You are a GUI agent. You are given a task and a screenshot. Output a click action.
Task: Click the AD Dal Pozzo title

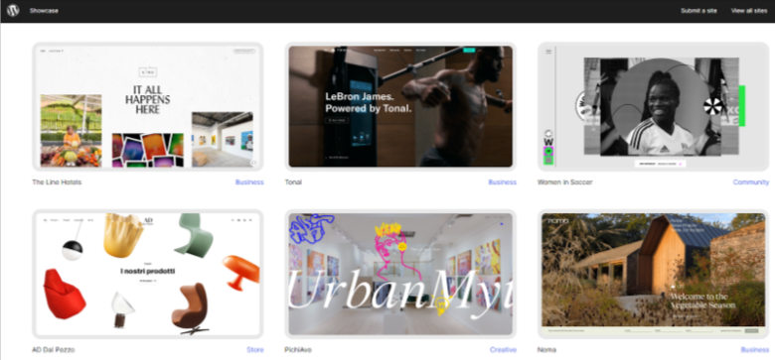(x=54, y=350)
